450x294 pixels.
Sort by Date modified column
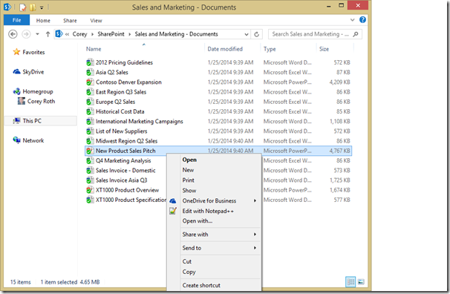[x=225, y=49]
